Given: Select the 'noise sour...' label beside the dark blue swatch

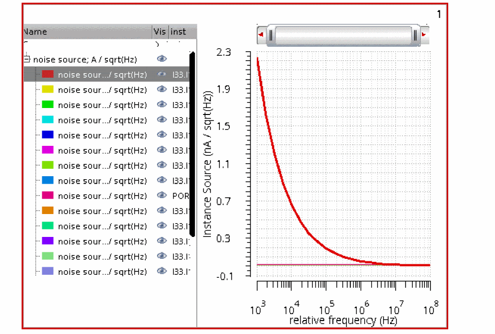Looking at the screenshot, I should click(102, 135).
